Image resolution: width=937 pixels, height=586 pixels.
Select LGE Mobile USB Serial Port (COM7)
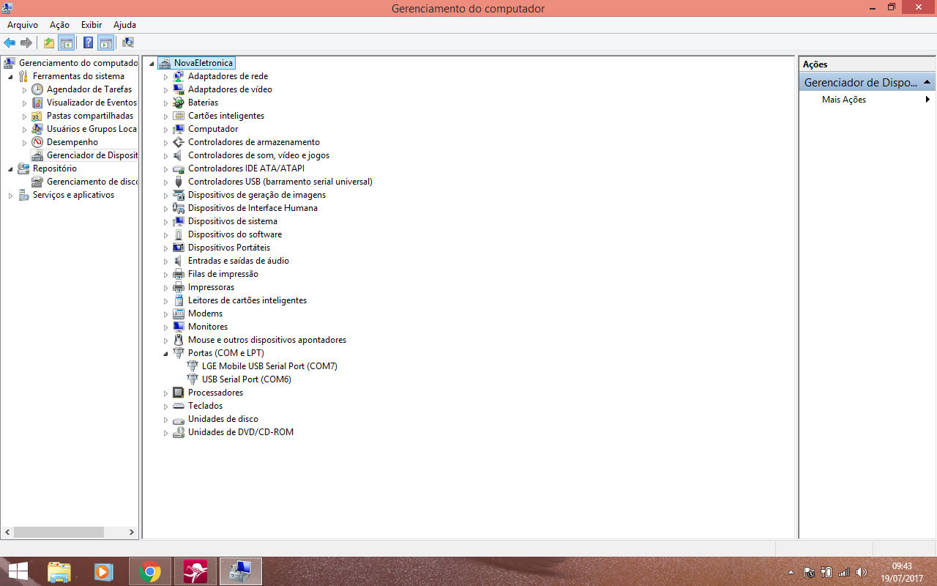click(269, 366)
